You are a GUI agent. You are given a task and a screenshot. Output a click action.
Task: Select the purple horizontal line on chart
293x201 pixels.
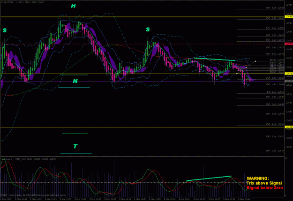(142, 81)
